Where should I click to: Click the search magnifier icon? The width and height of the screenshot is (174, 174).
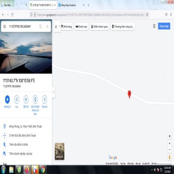click(x=40, y=27)
